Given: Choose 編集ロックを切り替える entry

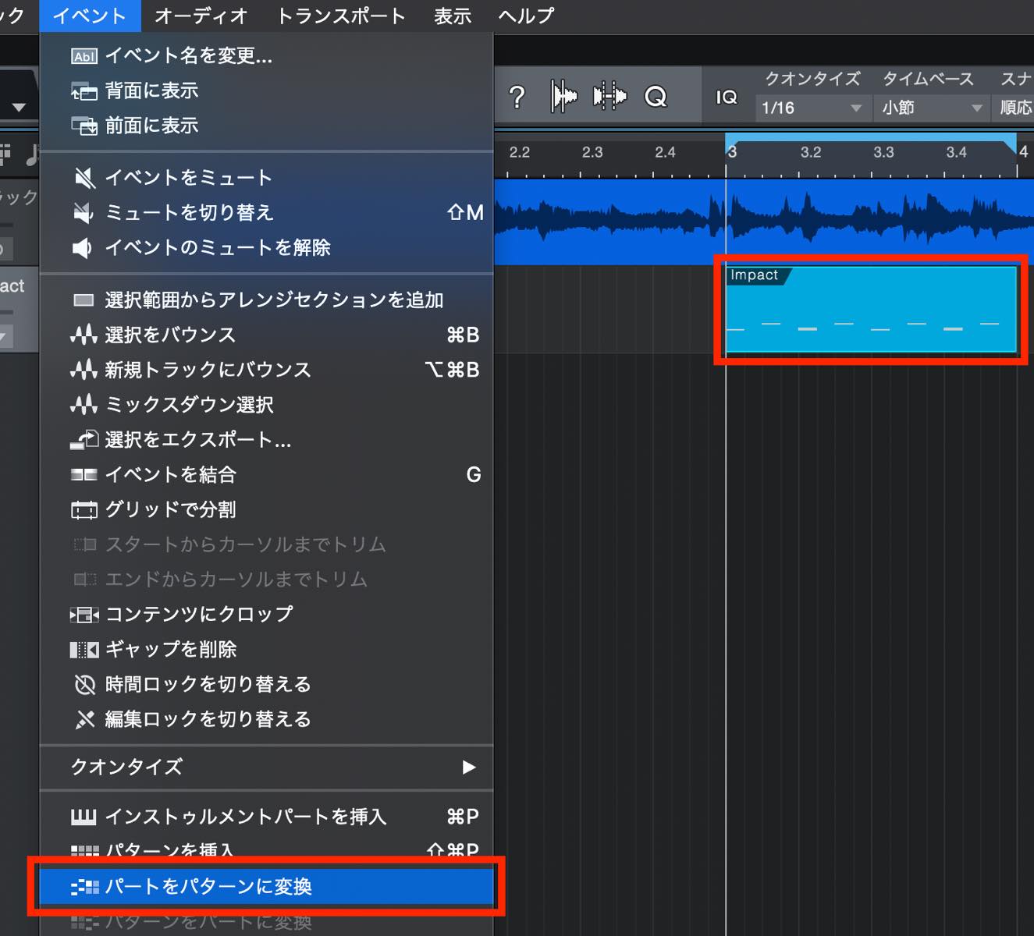Looking at the screenshot, I should 266,719.
